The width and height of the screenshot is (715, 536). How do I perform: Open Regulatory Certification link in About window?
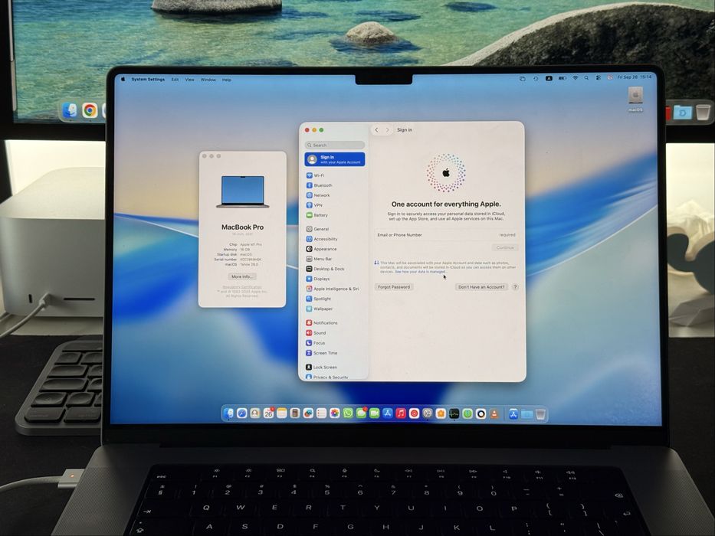(242, 287)
